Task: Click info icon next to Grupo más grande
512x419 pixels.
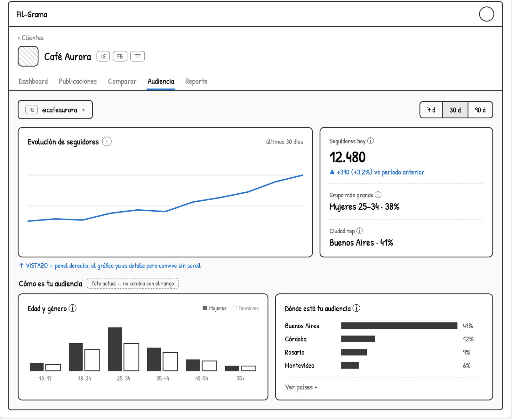Action: 378,195
